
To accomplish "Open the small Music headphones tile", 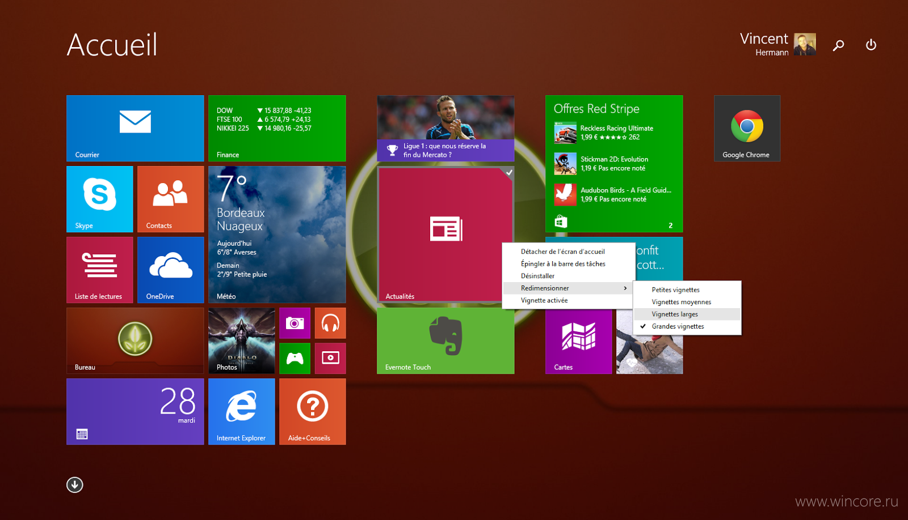I will pyautogui.click(x=330, y=323).
